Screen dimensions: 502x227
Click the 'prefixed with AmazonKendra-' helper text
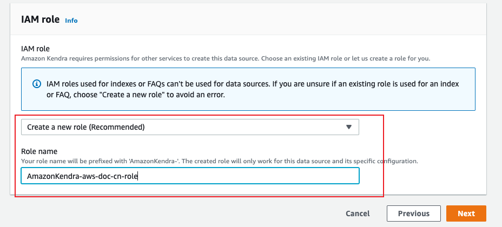(219, 161)
